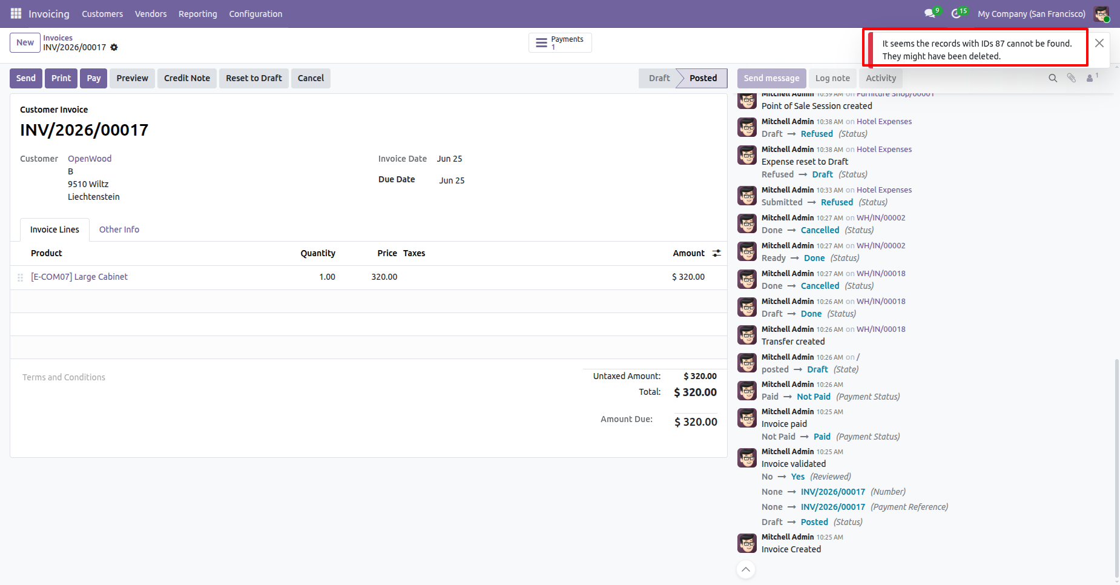Viewport: 1120px width, 585px height.
Task: Open the Payments smart button
Action: [x=560, y=43]
